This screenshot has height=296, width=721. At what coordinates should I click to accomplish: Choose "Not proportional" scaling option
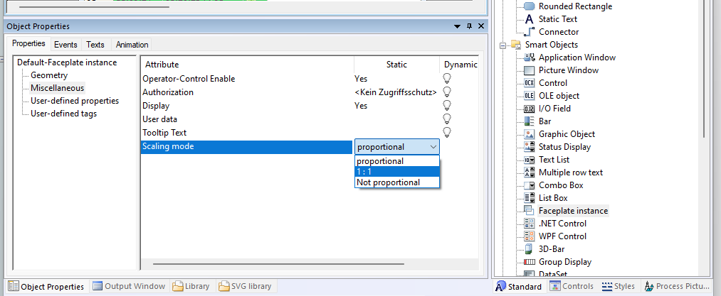pyautogui.click(x=397, y=182)
